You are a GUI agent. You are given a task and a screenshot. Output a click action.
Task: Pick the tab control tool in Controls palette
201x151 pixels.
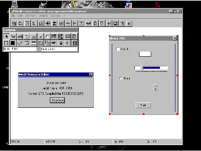41,43
